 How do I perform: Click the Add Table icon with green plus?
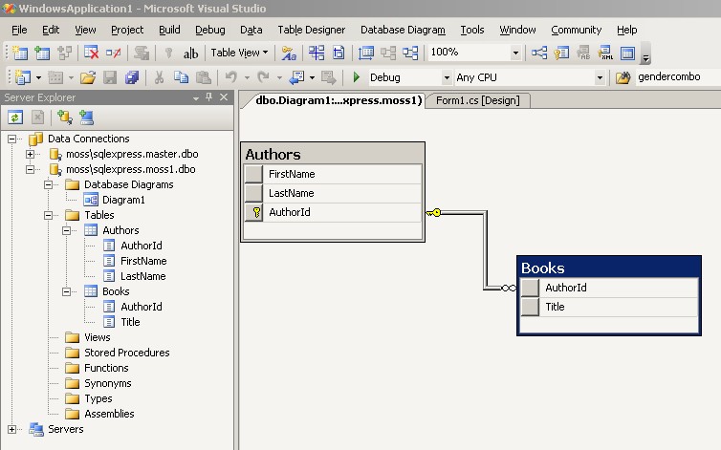click(x=42, y=53)
